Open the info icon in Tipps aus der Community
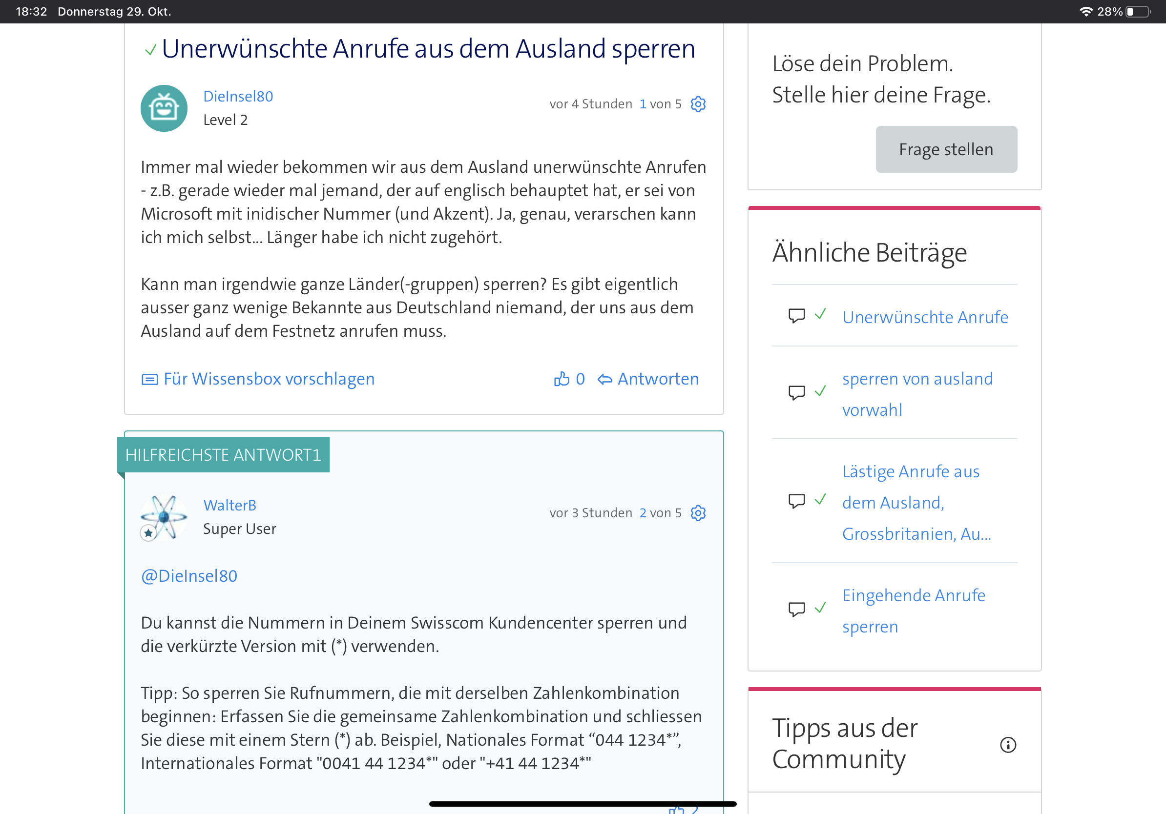 pyautogui.click(x=1009, y=745)
